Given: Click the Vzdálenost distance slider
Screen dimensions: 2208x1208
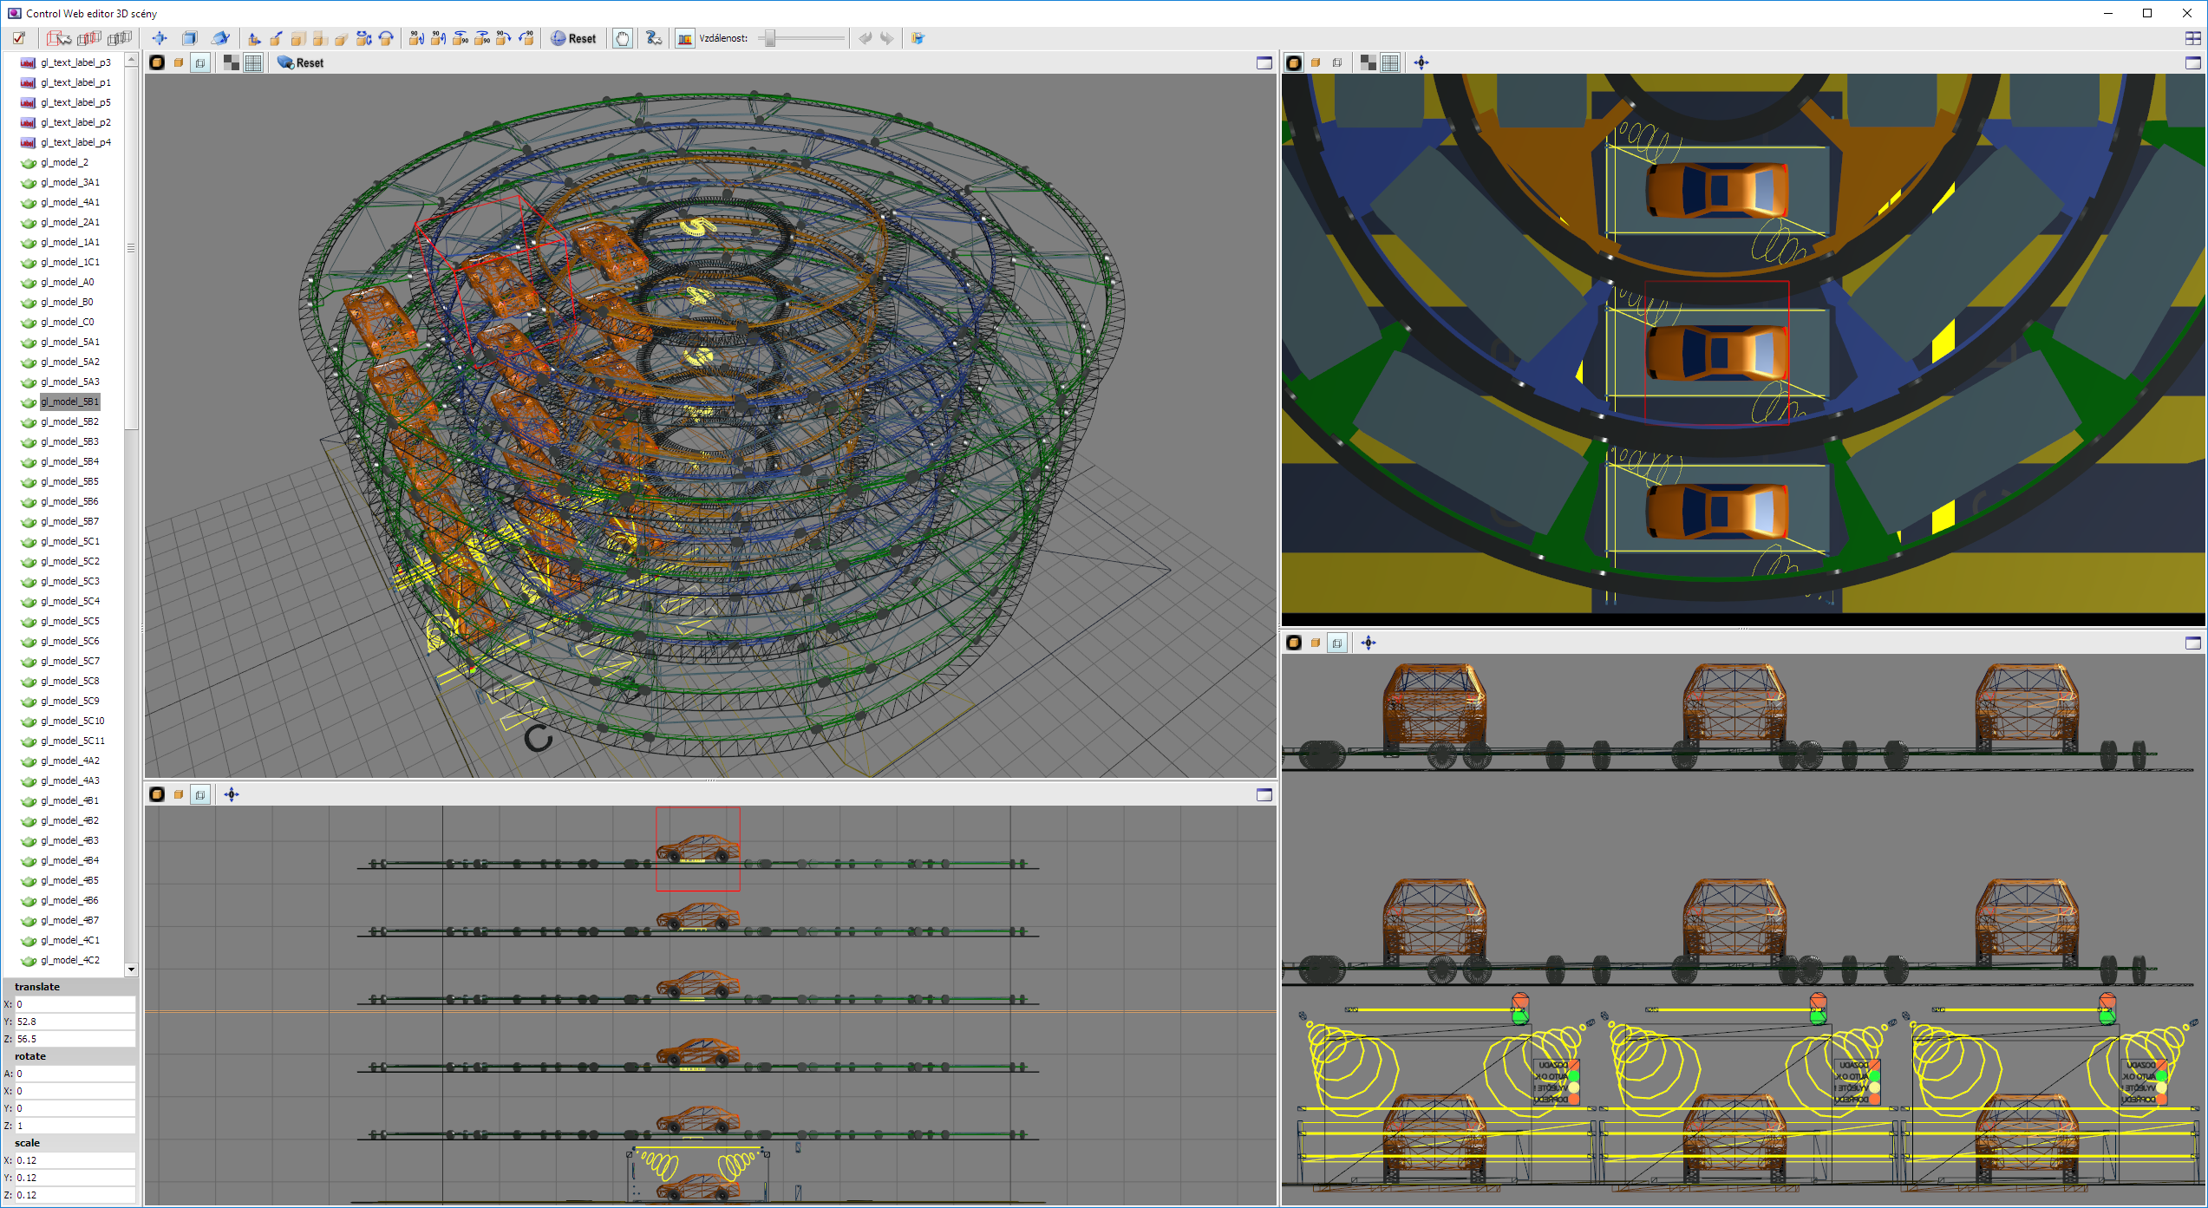Looking at the screenshot, I should point(770,38).
